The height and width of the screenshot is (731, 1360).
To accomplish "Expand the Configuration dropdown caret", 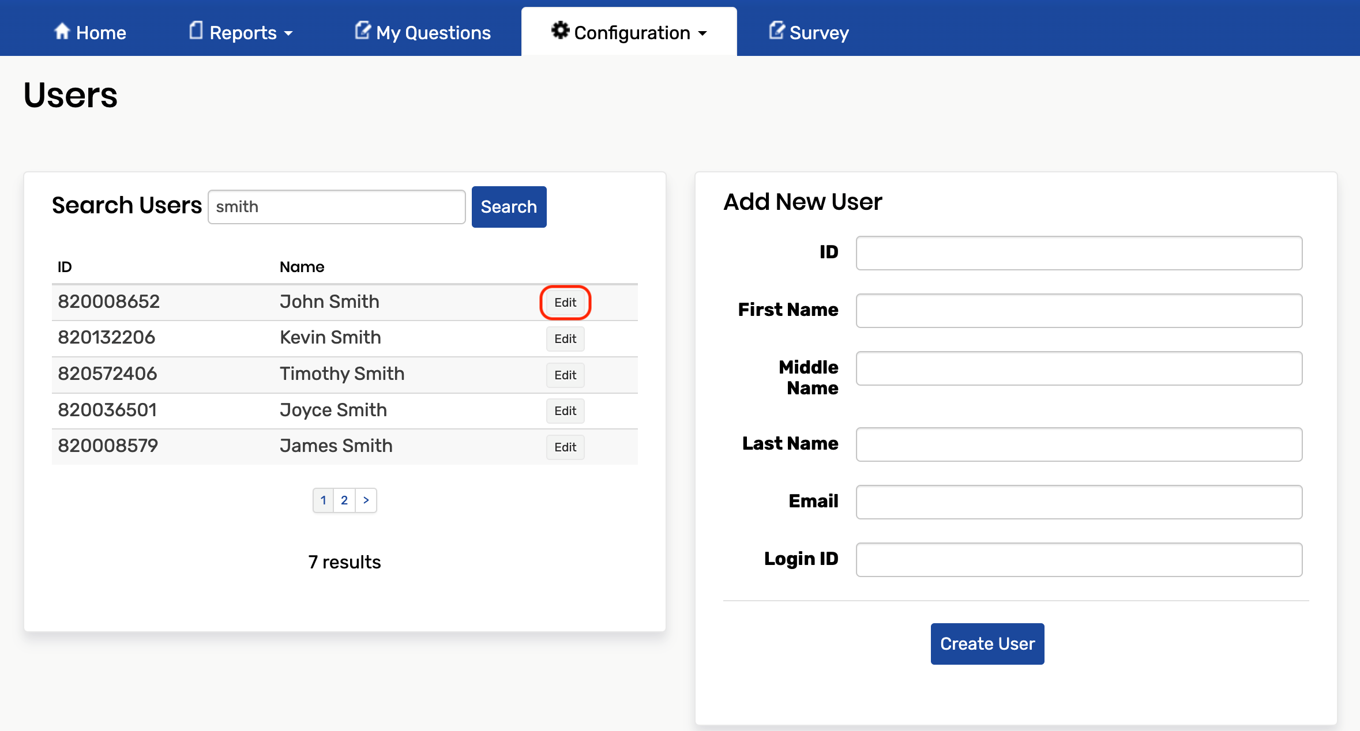I will click(702, 33).
